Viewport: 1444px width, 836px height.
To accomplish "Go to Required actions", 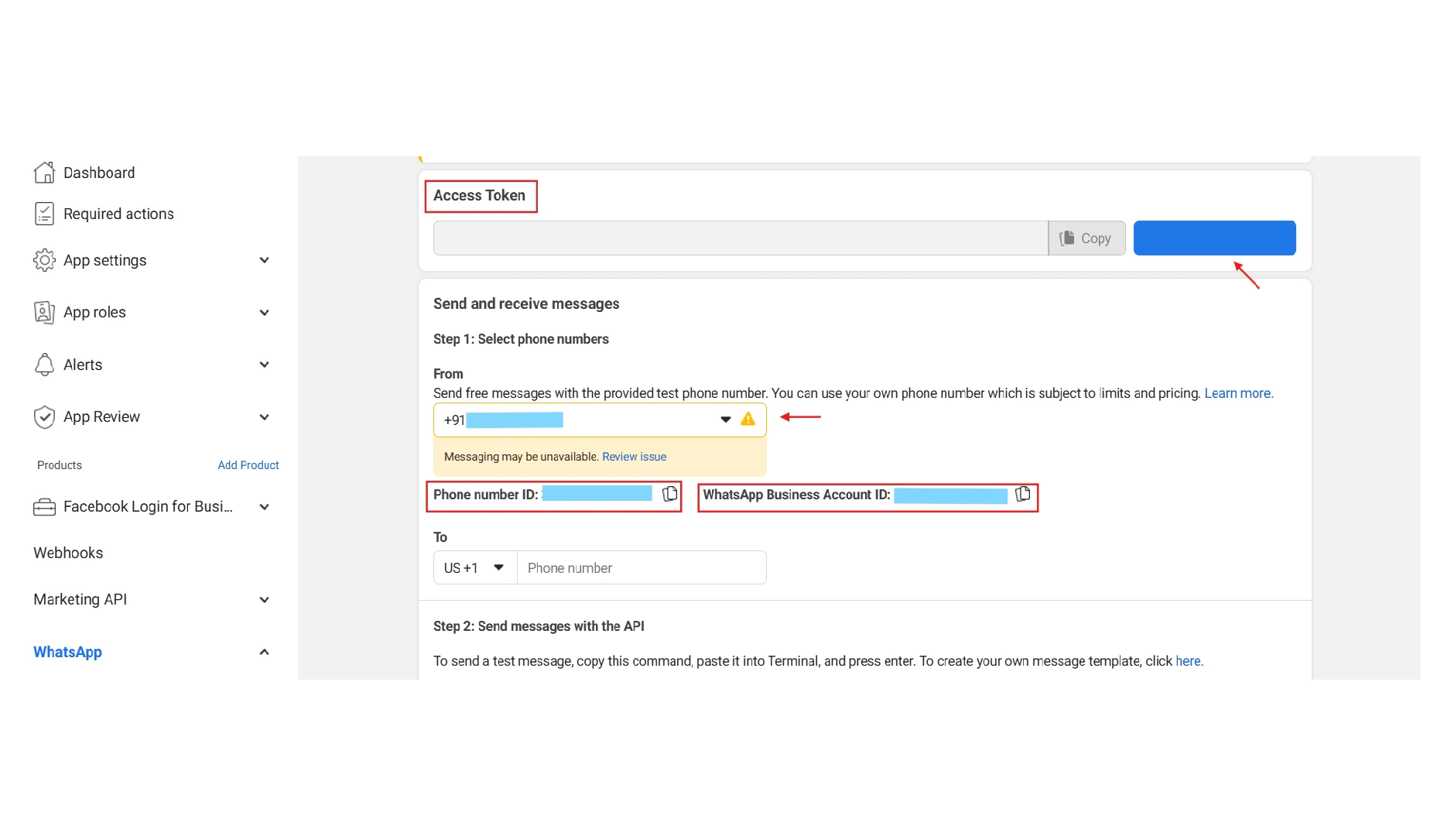I will point(118,214).
